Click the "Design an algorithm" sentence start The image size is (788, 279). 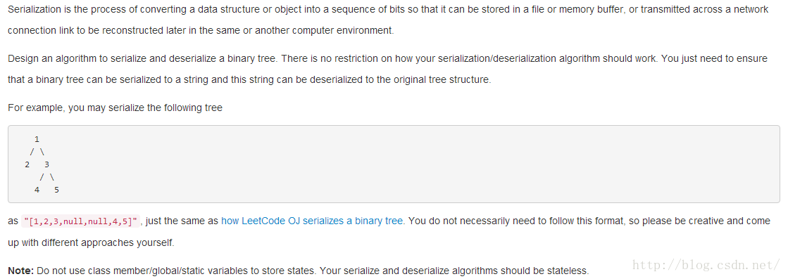click(52, 59)
